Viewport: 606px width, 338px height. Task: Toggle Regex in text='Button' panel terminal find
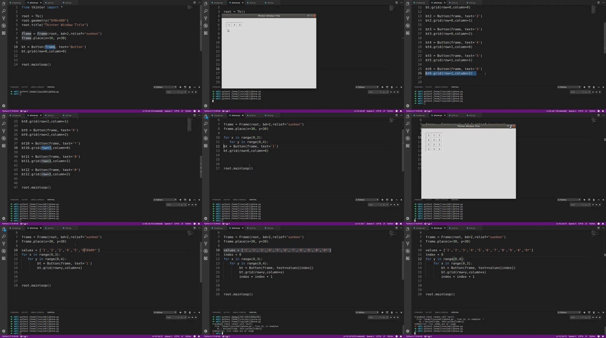pyautogui.click(x=185, y=92)
